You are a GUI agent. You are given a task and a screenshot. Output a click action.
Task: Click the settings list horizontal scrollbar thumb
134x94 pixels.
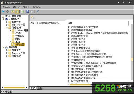[80, 85]
